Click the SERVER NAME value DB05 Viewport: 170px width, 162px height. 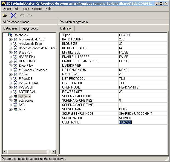[x=123, y=109]
